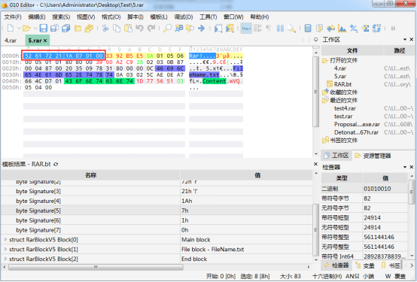Select RAR.bt in the workspace list
The width and height of the screenshot is (417, 282).
point(342,84)
